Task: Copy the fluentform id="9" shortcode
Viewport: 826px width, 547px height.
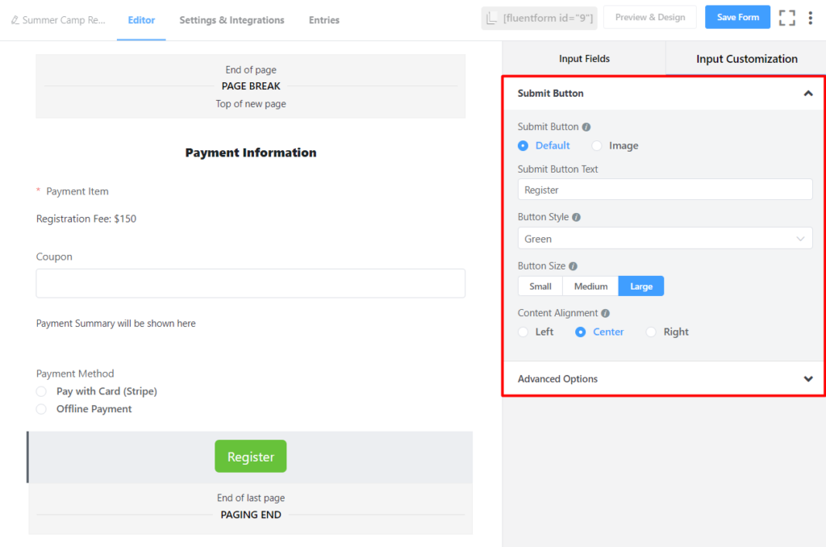Action: 540,18
